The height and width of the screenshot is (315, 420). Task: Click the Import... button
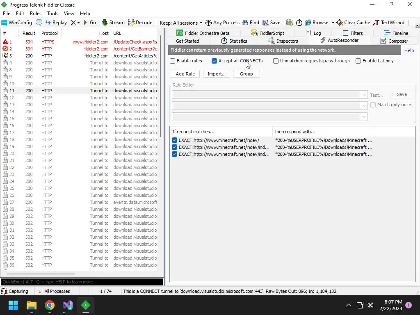coord(217,74)
